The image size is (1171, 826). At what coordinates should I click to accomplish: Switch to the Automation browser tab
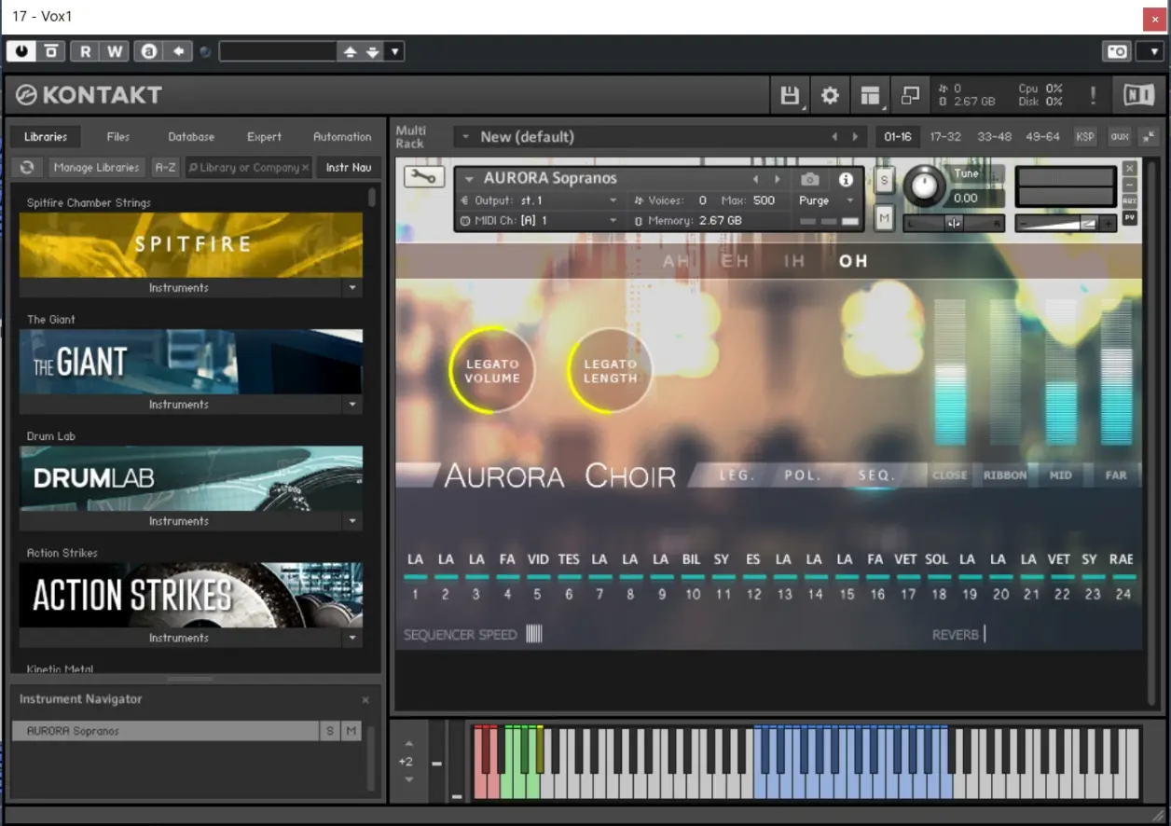click(x=342, y=137)
